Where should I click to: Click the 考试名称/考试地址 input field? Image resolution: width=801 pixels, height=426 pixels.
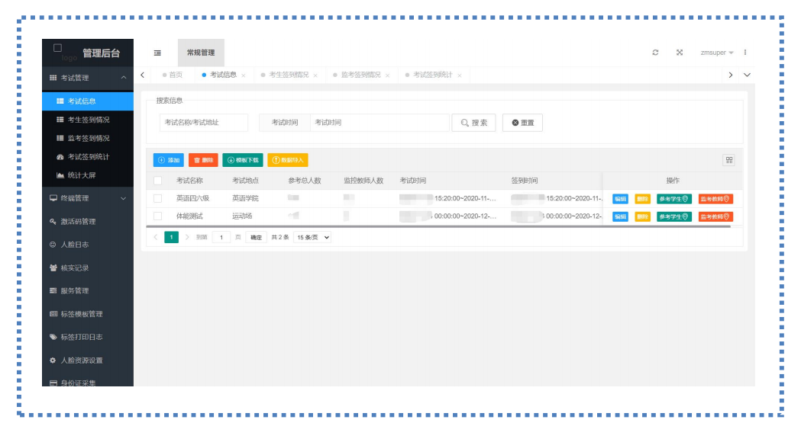pos(204,123)
